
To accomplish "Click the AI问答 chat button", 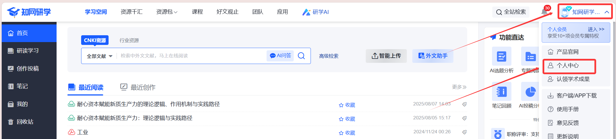I will coord(280,56).
